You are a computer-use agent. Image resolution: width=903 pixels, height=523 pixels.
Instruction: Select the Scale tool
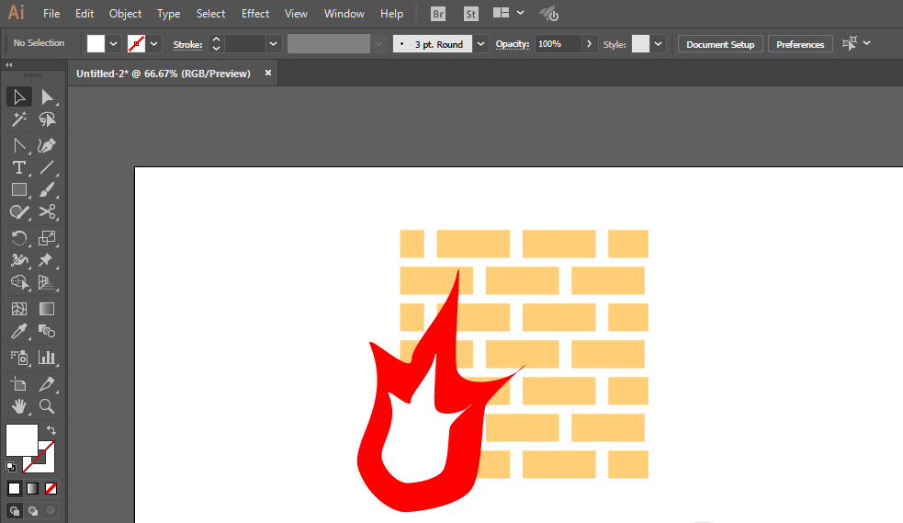(47, 238)
